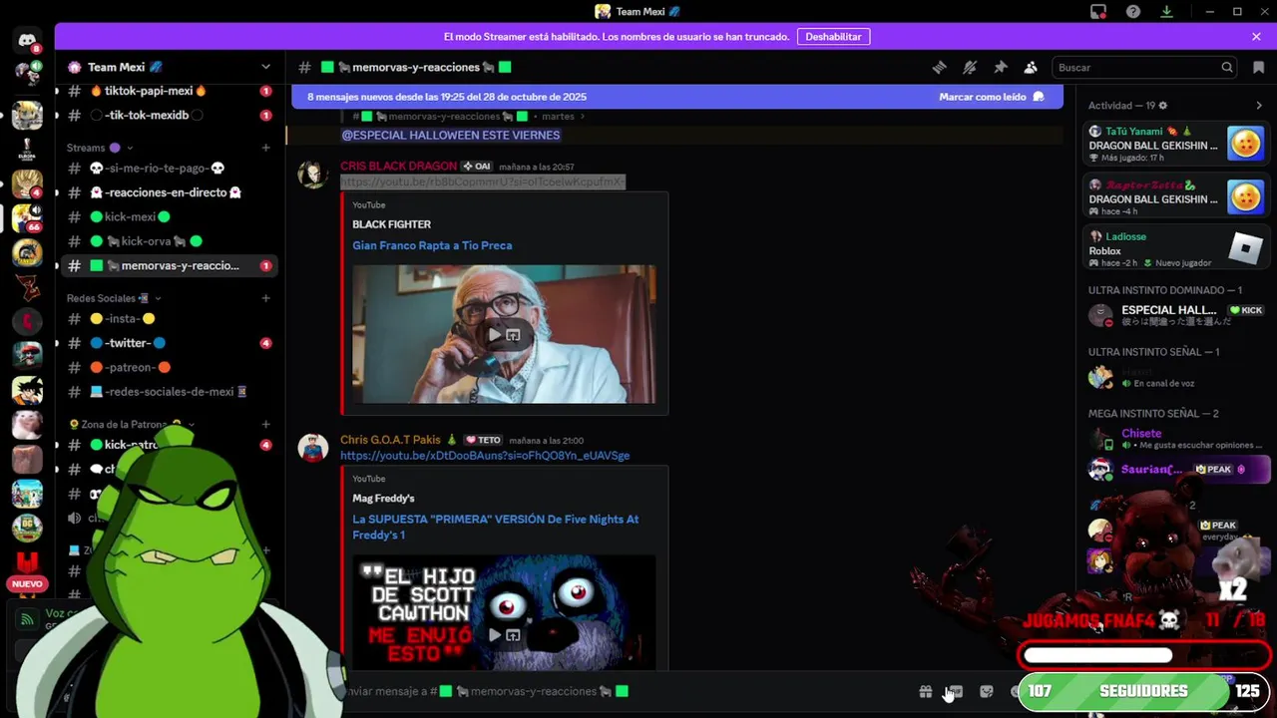Open TaTú Yanami Dragon Ball activity card

pos(1175,144)
